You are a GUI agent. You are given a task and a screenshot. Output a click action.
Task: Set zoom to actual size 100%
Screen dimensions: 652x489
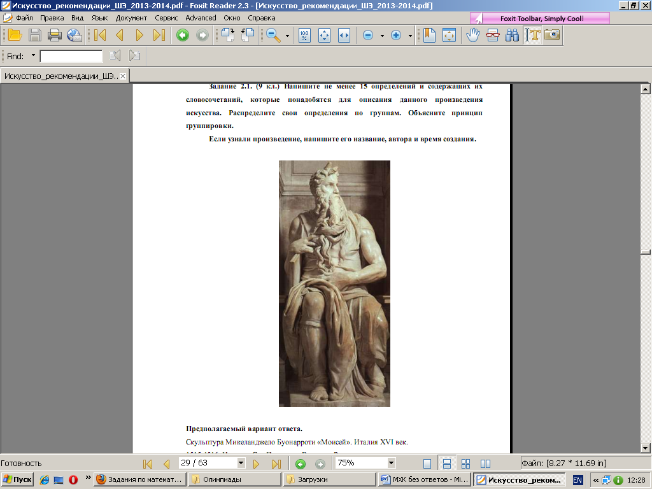(304, 36)
